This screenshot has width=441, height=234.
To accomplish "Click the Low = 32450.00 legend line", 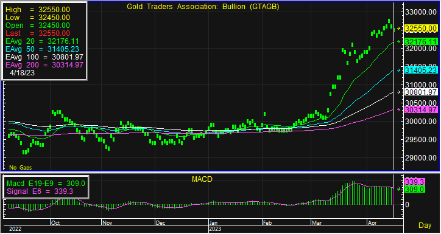I will (x=38, y=18).
